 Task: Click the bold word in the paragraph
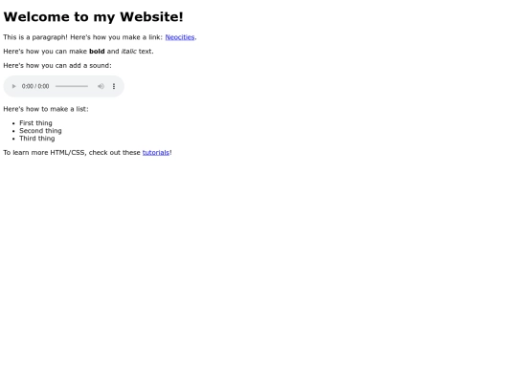click(x=97, y=52)
